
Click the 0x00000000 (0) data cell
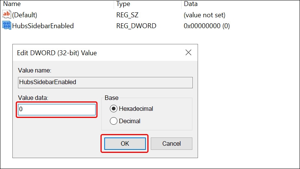(207, 26)
